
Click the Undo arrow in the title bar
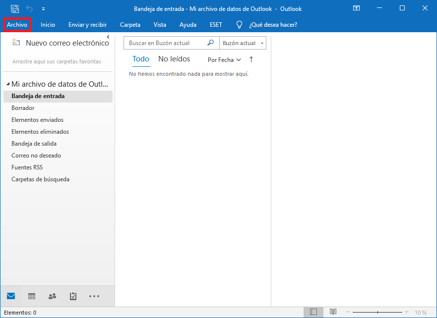point(29,8)
